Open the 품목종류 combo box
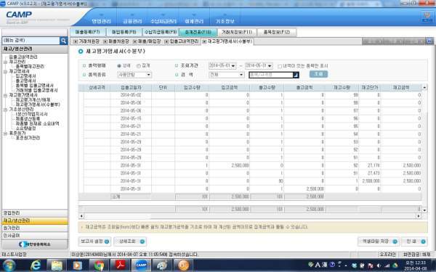436x272 pixels. click(x=134, y=75)
